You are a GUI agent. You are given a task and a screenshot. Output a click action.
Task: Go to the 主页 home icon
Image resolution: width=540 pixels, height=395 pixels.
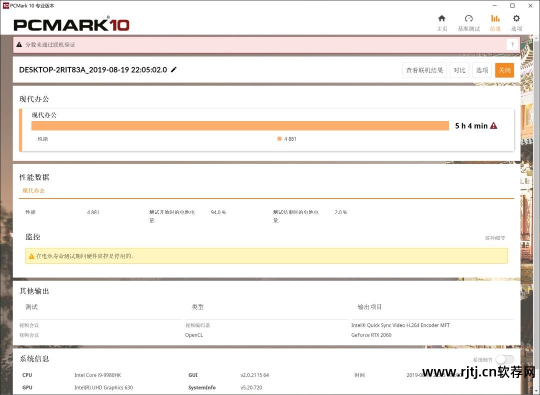pos(441,18)
